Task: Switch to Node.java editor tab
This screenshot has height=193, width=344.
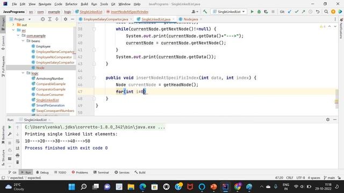Action: (190, 19)
